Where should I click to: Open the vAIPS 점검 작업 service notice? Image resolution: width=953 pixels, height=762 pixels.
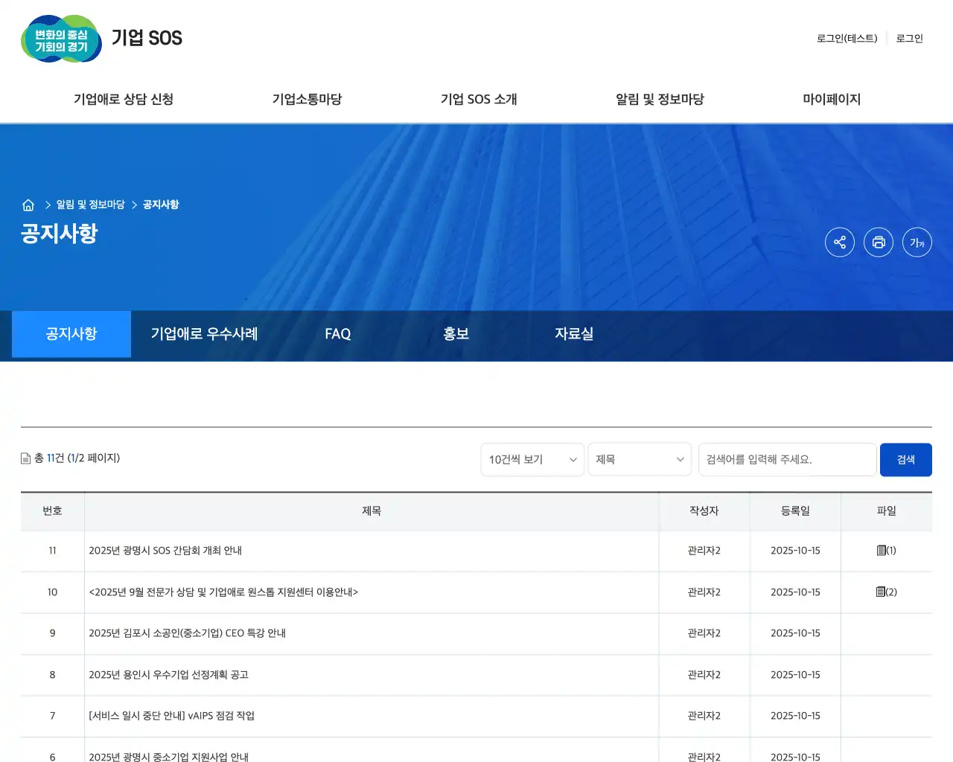coord(171,716)
